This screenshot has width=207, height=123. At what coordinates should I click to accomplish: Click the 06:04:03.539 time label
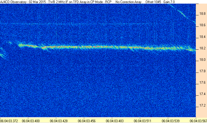tap(171, 121)
